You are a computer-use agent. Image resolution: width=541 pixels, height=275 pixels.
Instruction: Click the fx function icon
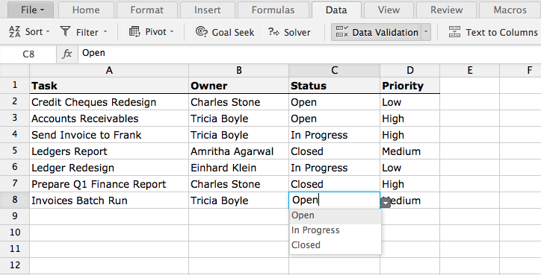67,54
